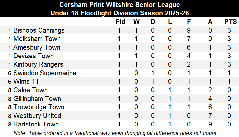Click the Westbury United team name
Screen dimensions: 239x137
[x=37, y=116]
